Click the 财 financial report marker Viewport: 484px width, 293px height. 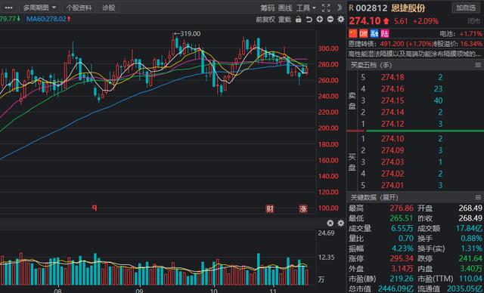[270, 209]
